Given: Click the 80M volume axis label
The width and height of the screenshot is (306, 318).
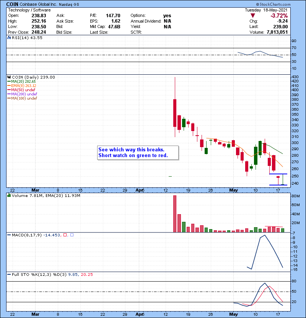Looking at the screenshot, I should point(296,196).
